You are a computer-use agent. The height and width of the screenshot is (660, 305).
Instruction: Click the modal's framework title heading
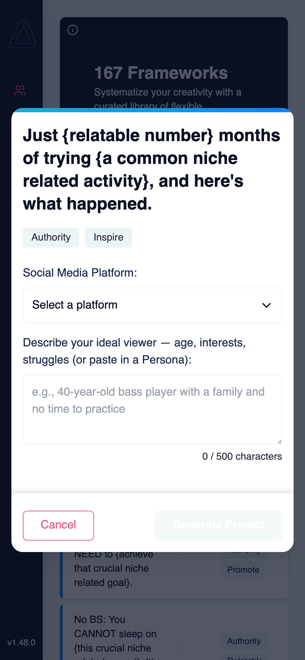pos(152,170)
